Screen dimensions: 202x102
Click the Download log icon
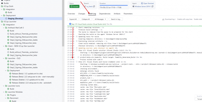[163, 19]
